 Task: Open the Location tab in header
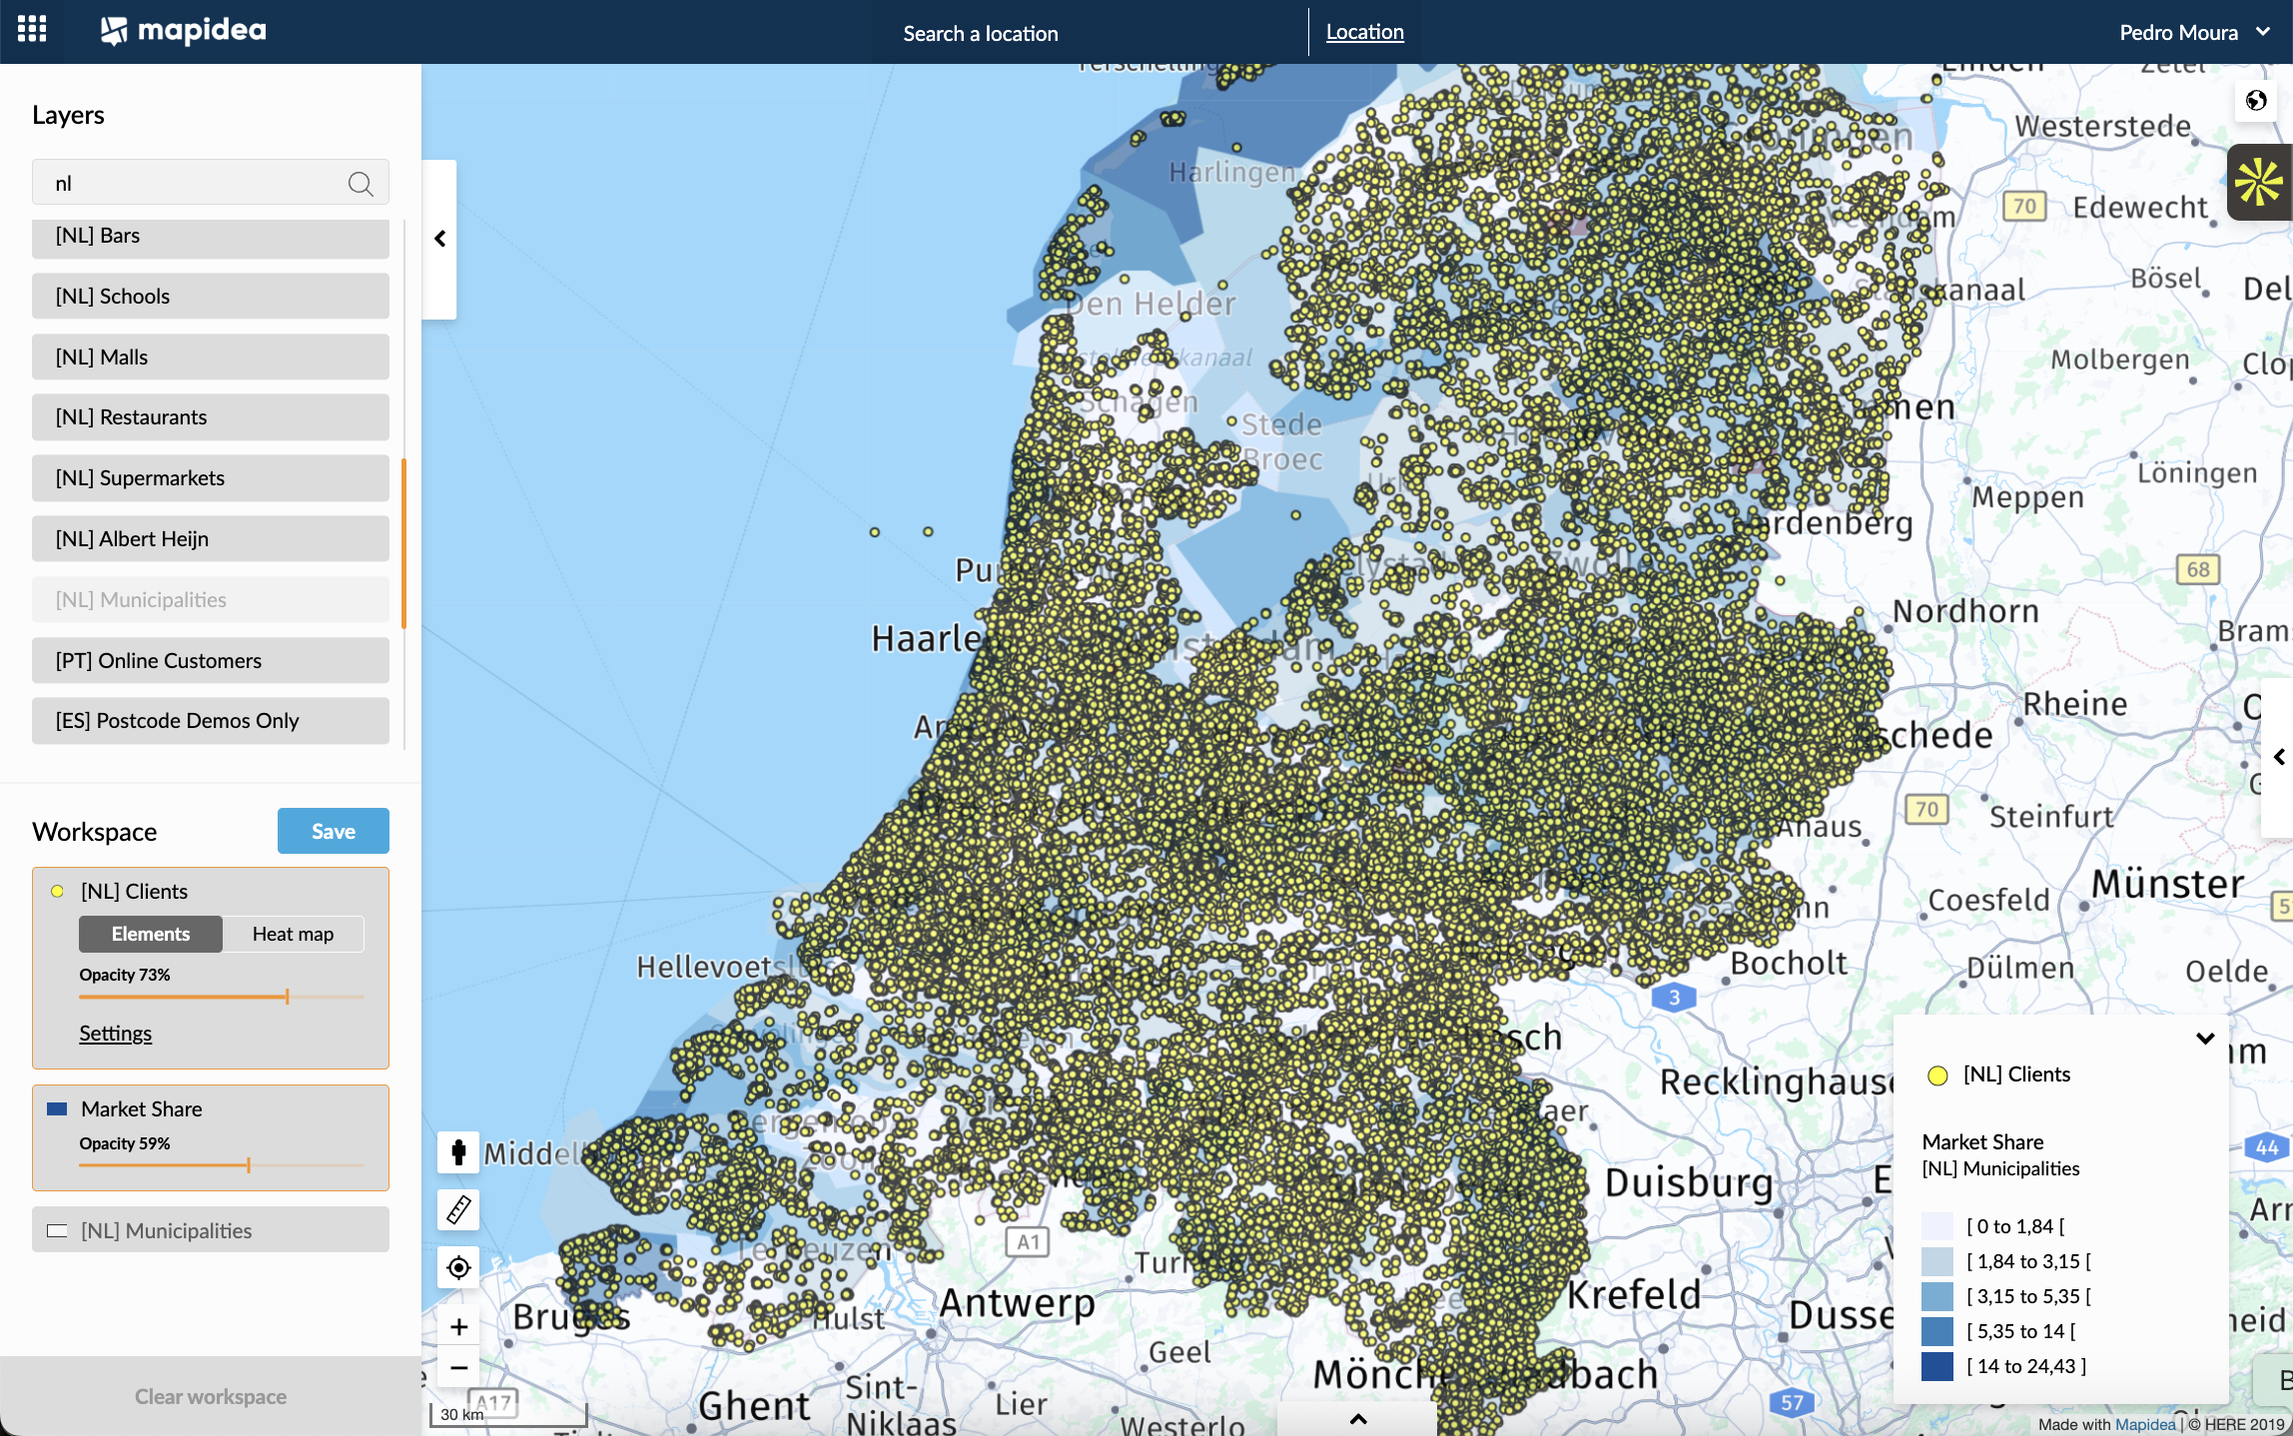pyautogui.click(x=1364, y=32)
